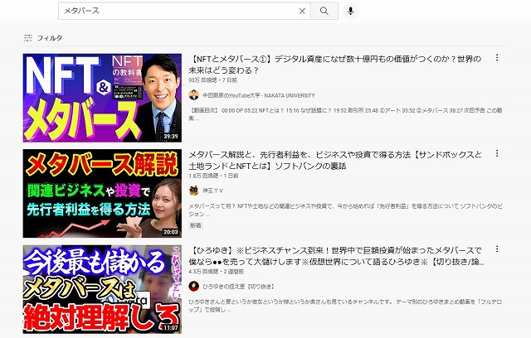This screenshot has width=531, height=338.
Task: Click the 新着 badge under the 神王TV video
Action: (196, 225)
